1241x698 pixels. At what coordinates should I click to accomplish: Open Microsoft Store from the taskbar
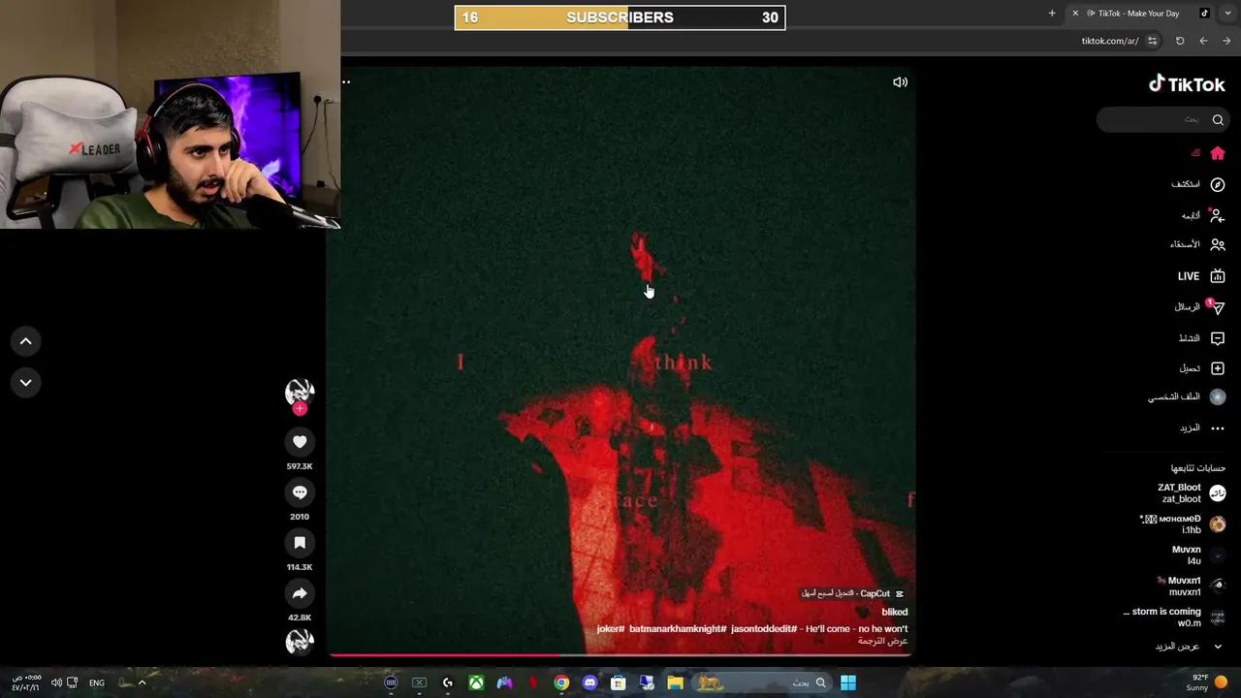tap(618, 682)
